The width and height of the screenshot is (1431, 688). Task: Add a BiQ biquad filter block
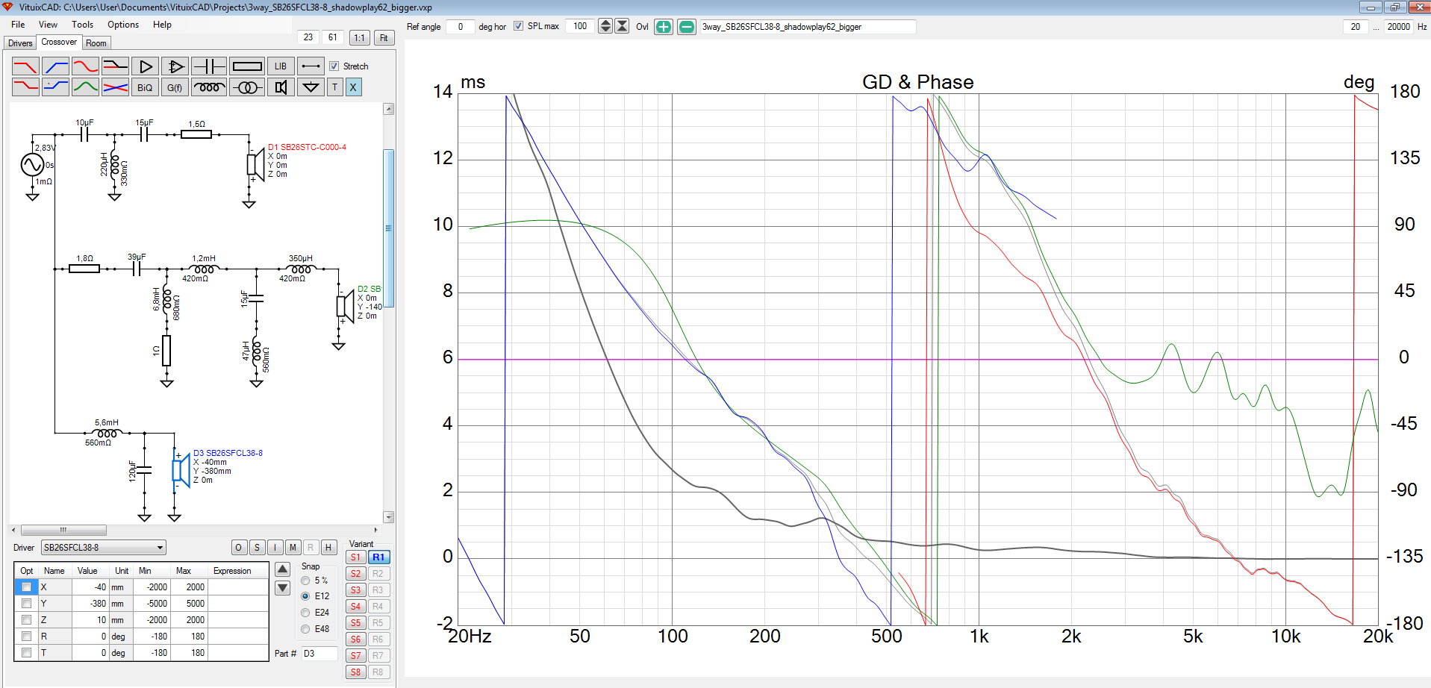pyautogui.click(x=145, y=87)
